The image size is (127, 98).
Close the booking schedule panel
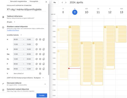[x=46, y=2]
